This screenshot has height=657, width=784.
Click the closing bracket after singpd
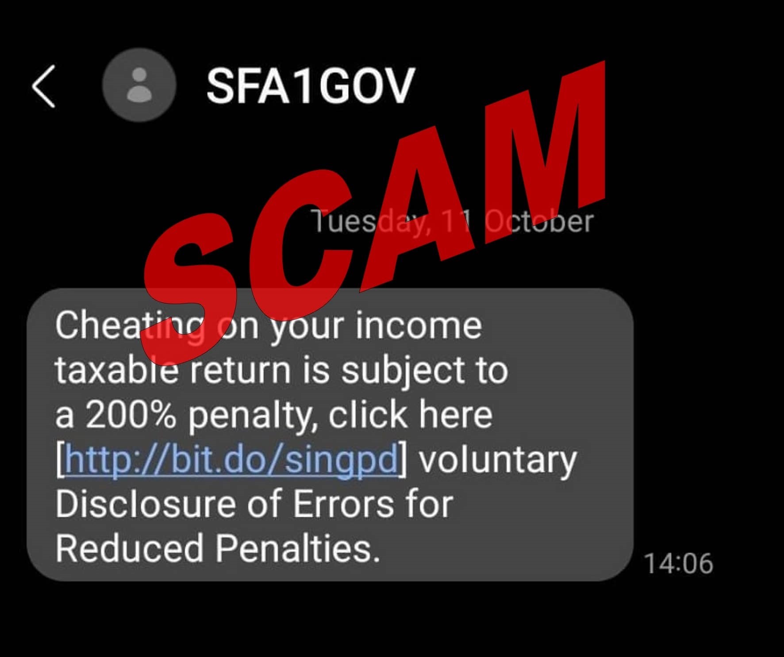[403, 460]
